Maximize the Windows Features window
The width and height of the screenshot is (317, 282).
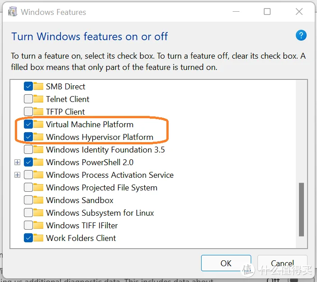(267, 12)
